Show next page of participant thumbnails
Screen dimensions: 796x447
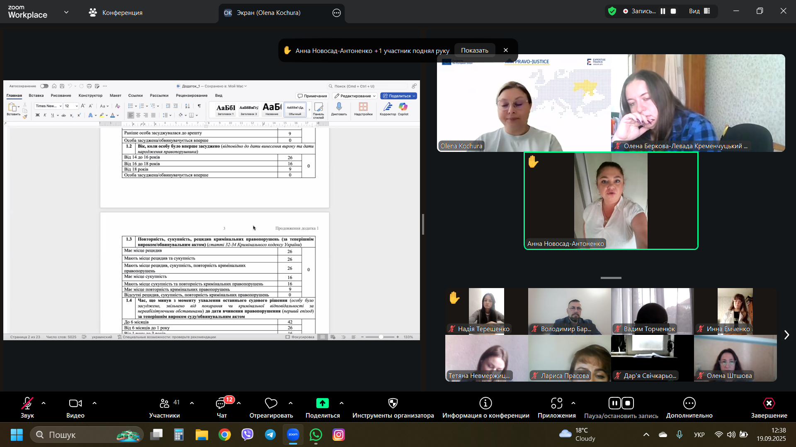[786, 335]
